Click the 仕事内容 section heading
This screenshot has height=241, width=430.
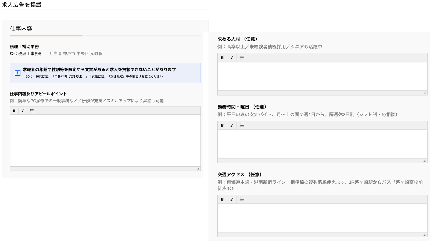pos(21,29)
